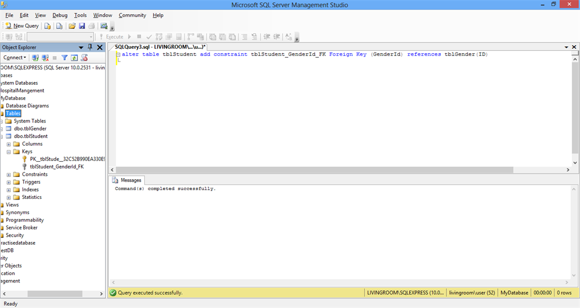Click the Decrease Indent icon
The height and width of the screenshot is (308, 580).
pos(267,37)
